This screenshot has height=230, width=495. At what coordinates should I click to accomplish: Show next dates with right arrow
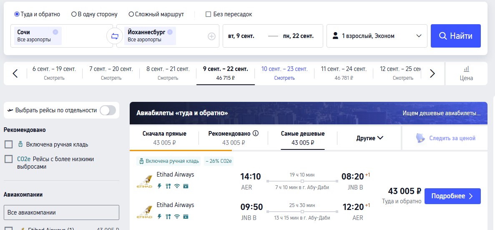click(432, 73)
